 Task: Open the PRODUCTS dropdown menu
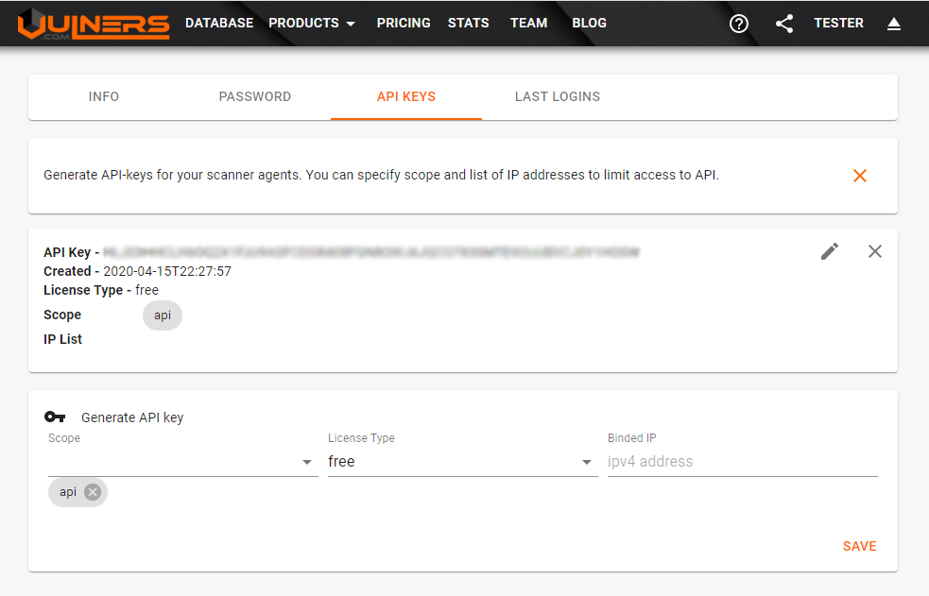312,24
